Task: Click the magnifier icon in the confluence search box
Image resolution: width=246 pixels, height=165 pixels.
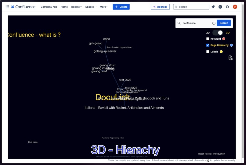Action: (179, 23)
